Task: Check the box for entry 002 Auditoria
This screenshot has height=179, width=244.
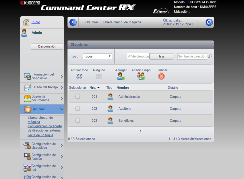Action: click(x=78, y=108)
